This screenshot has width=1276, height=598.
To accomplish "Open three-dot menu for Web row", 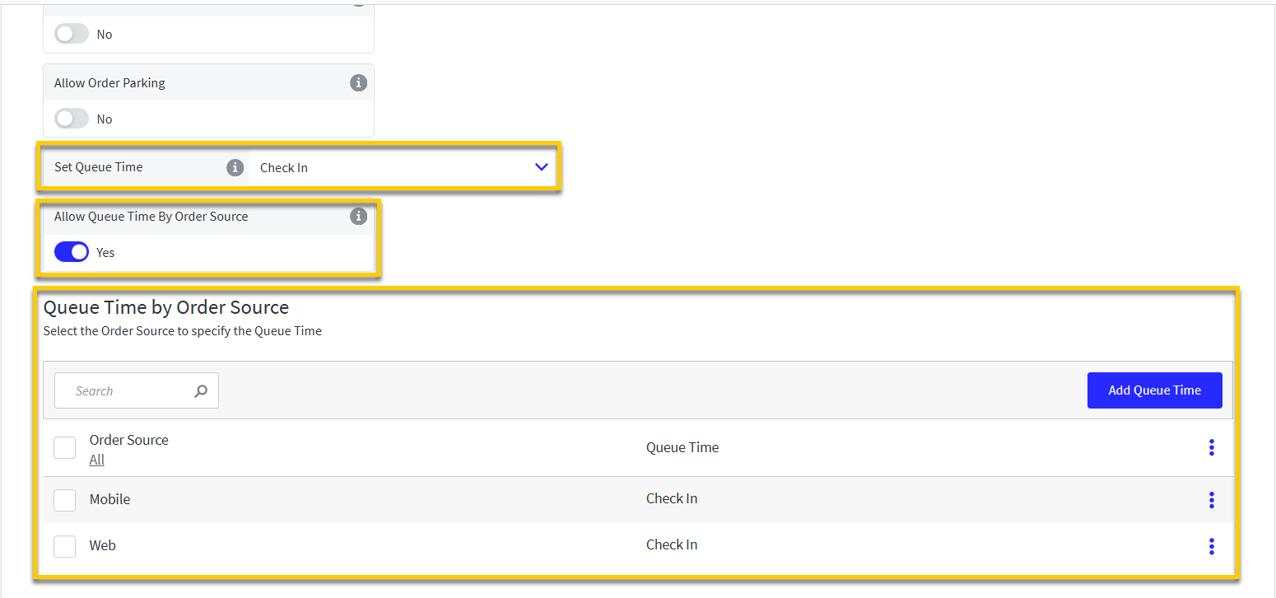I will coord(1211,546).
